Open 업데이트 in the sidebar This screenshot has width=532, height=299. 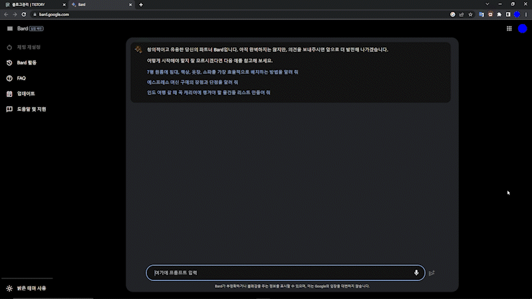tap(26, 94)
